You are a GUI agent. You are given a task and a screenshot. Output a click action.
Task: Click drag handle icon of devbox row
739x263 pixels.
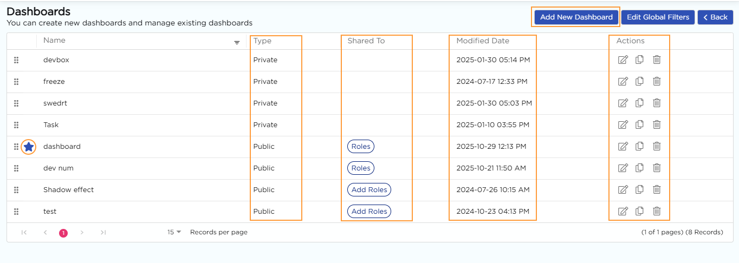16,60
